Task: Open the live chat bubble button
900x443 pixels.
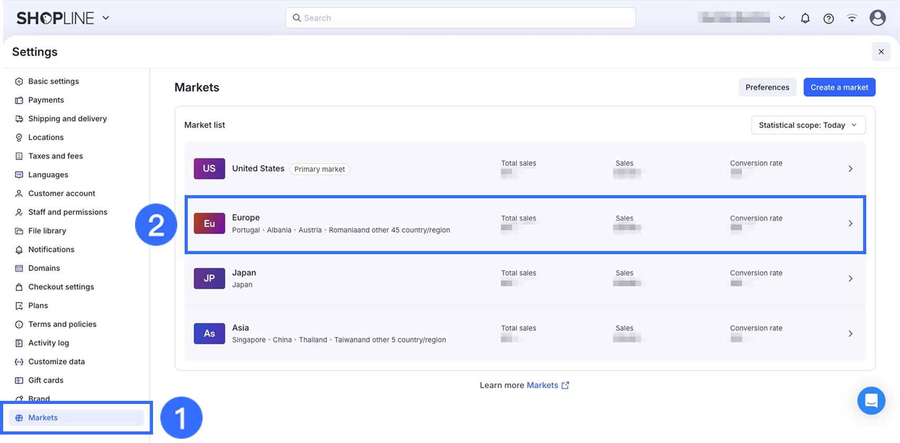Action: point(871,401)
